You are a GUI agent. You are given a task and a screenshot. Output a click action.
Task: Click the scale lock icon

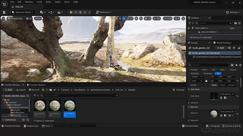[206, 81]
